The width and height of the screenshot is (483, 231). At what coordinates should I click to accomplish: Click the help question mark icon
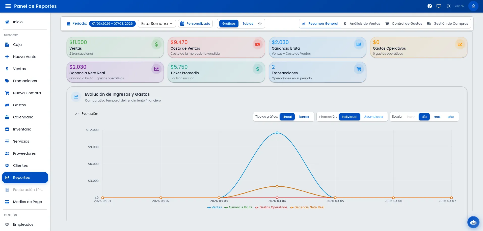(x=430, y=6)
